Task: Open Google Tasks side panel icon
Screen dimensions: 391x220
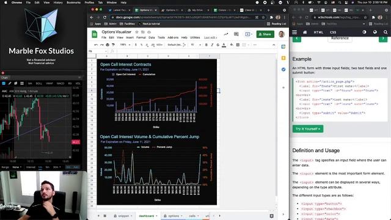Action: pos(283,70)
